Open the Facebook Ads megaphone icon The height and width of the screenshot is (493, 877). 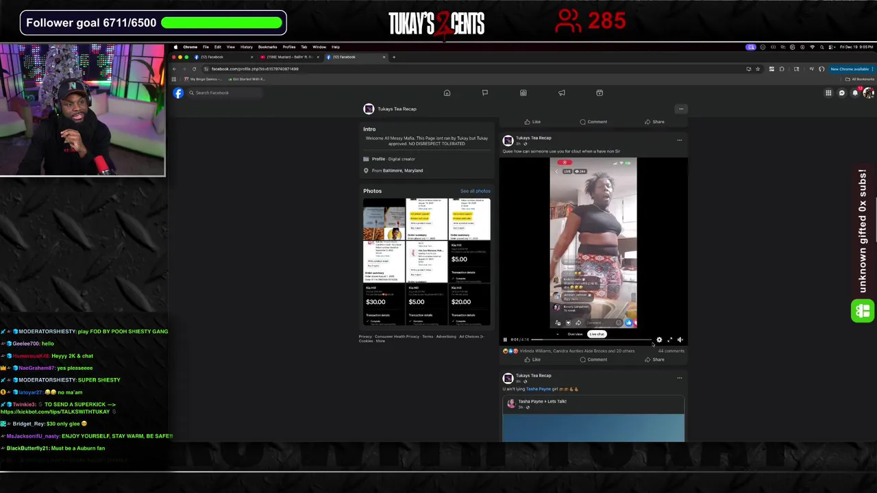pos(562,93)
